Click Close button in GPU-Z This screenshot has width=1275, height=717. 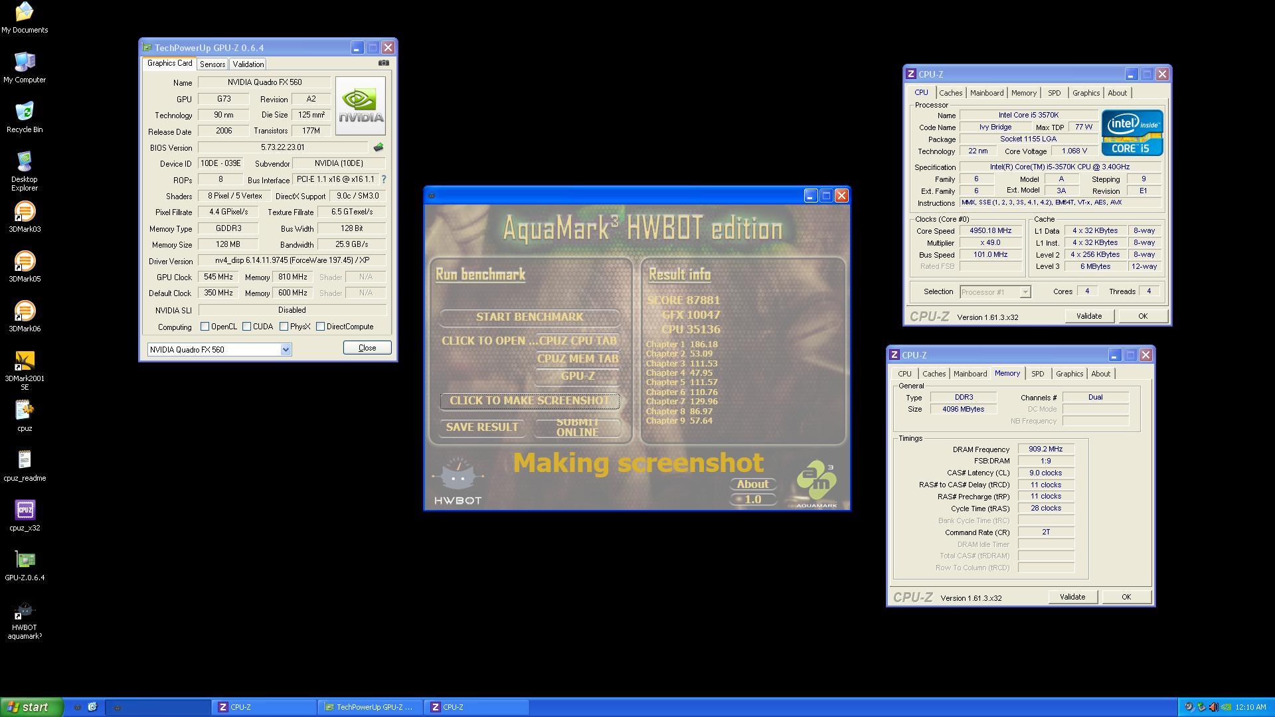click(367, 348)
